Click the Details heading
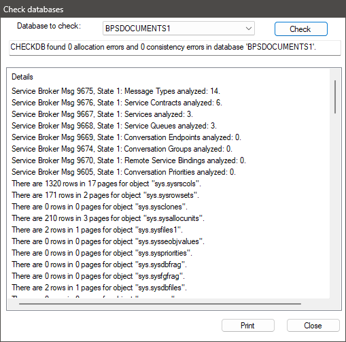 click(x=22, y=77)
